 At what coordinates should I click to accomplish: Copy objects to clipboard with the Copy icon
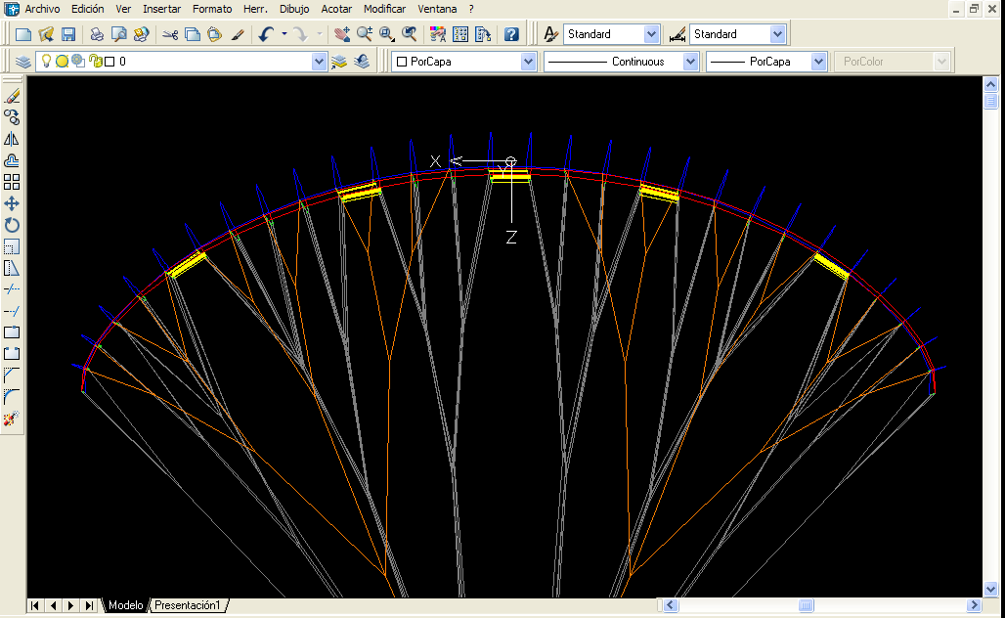click(x=193, y=34)
